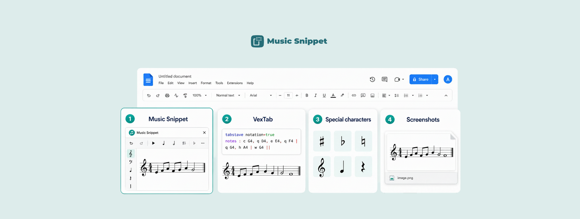
Task: Play the music snippet
Action: click(x=153, y=143)
